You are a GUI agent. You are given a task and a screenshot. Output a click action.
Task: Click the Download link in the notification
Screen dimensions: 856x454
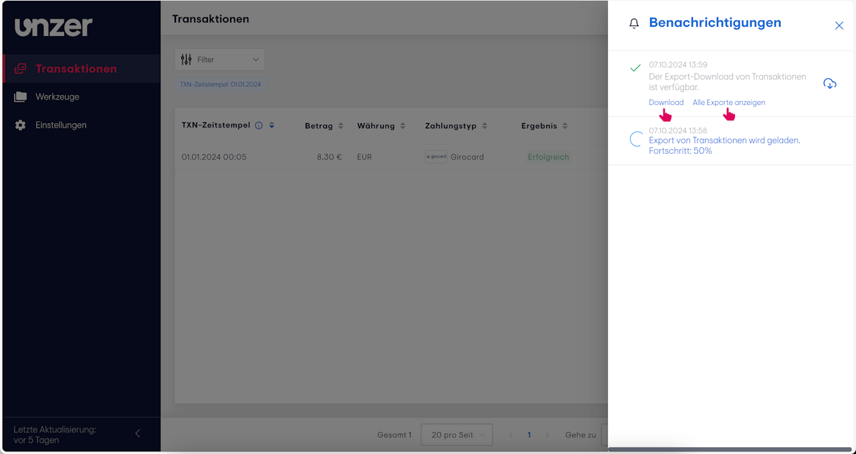point(666,102)
